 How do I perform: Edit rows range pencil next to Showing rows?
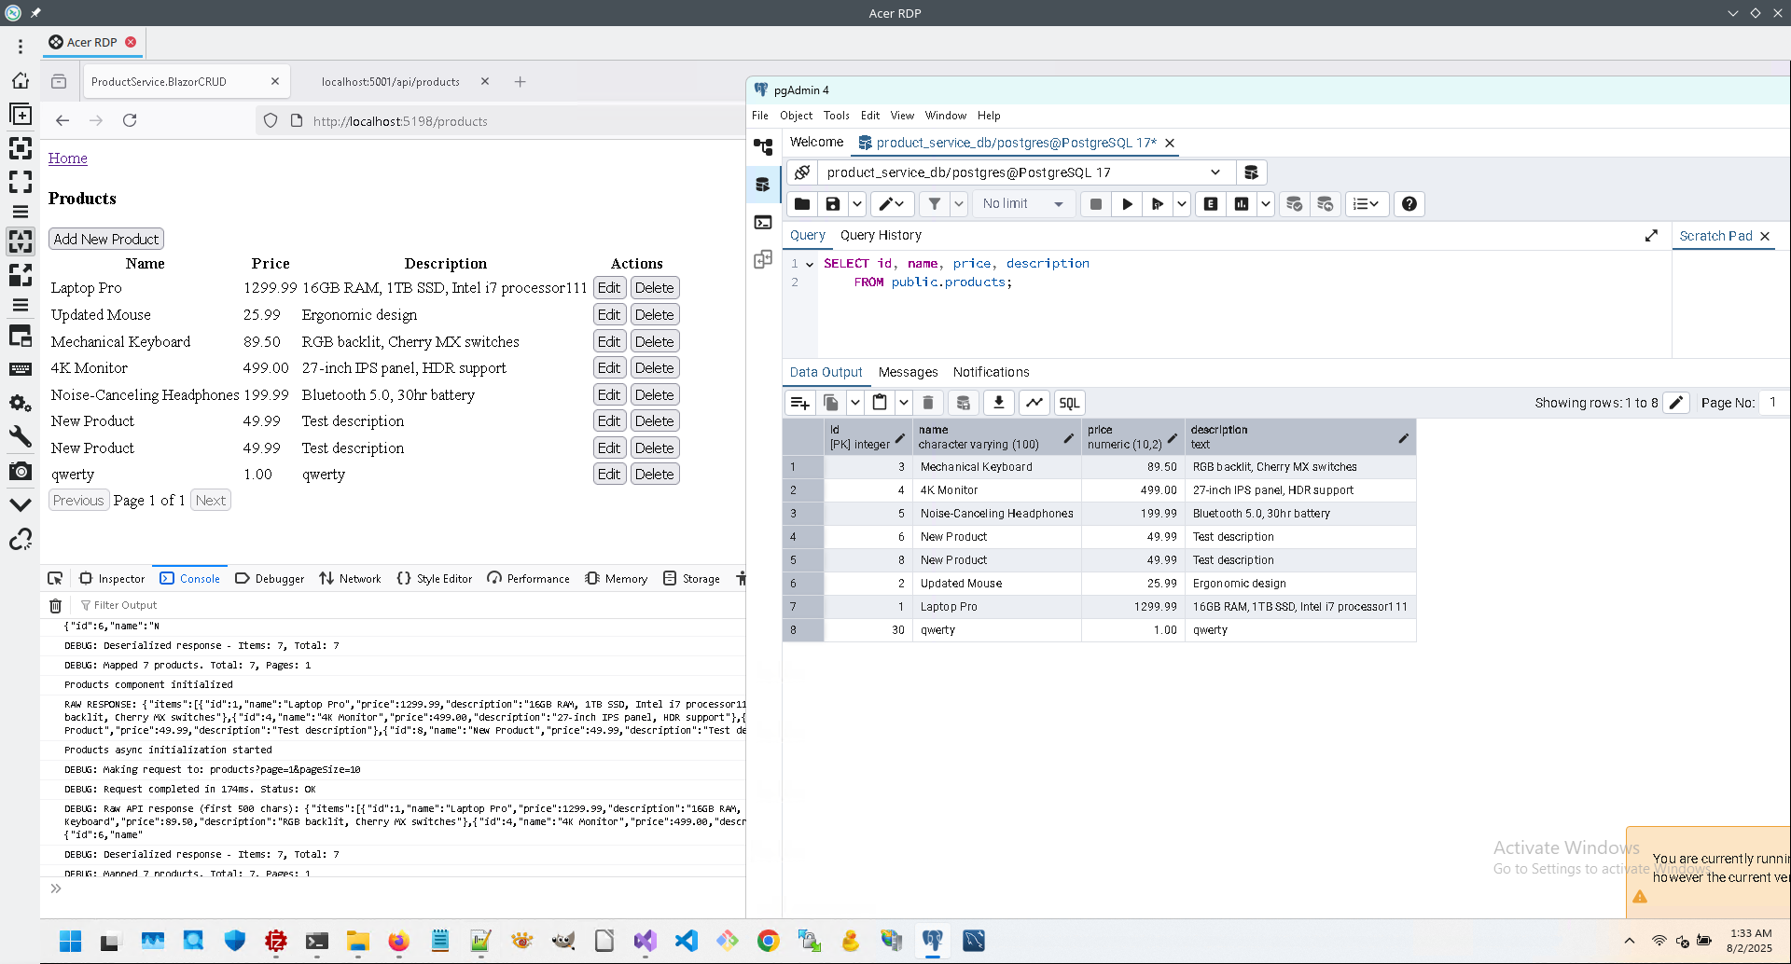tap(1676, 403)
